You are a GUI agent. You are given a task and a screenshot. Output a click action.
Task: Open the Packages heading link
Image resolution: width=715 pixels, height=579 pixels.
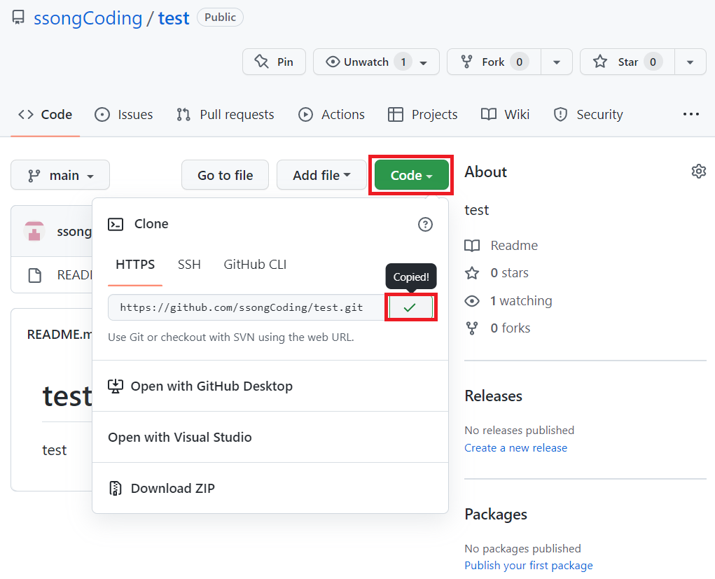(496, 515)
